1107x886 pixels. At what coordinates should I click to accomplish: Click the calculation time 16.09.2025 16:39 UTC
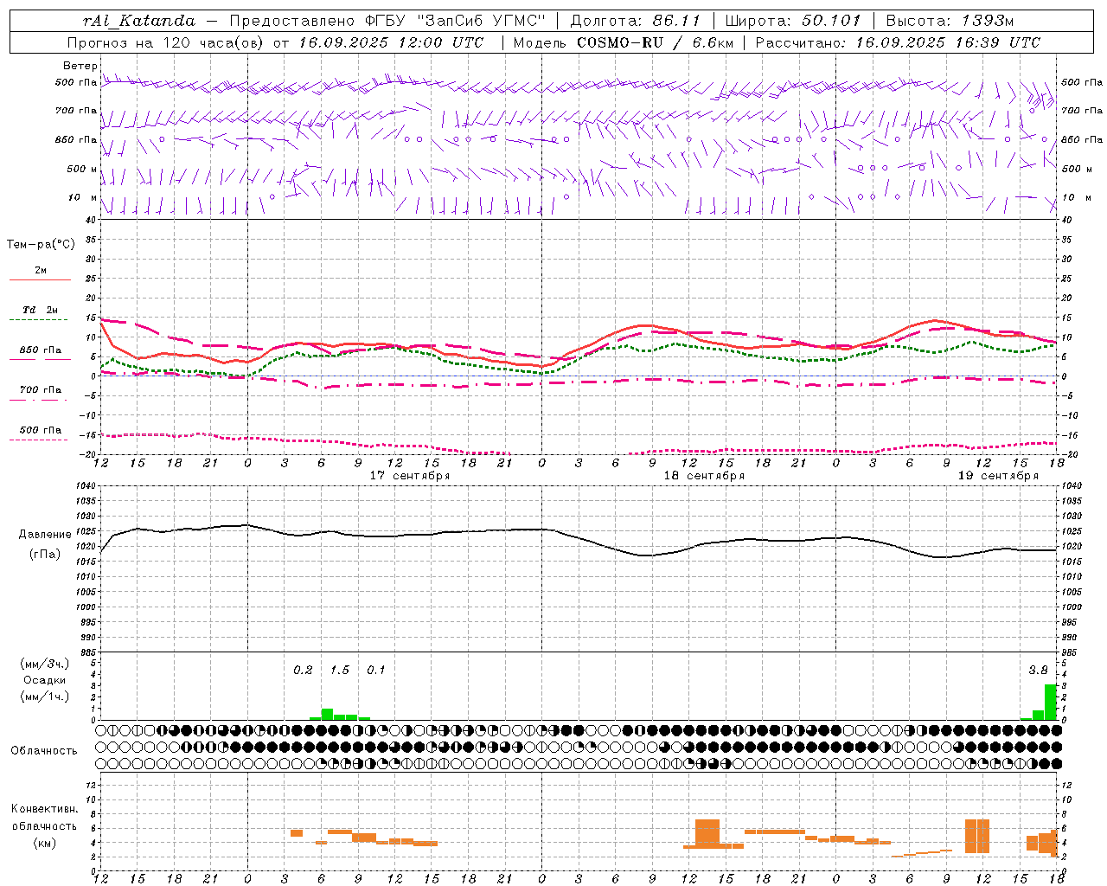948,42
